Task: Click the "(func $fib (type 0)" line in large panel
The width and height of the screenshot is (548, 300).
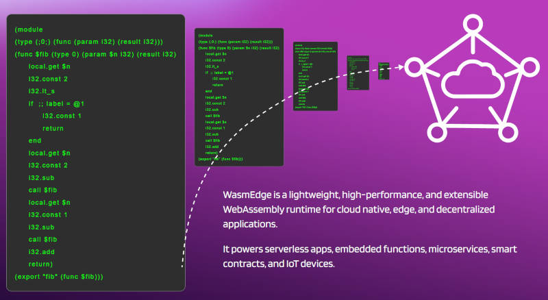Action: tap(95, 54)
